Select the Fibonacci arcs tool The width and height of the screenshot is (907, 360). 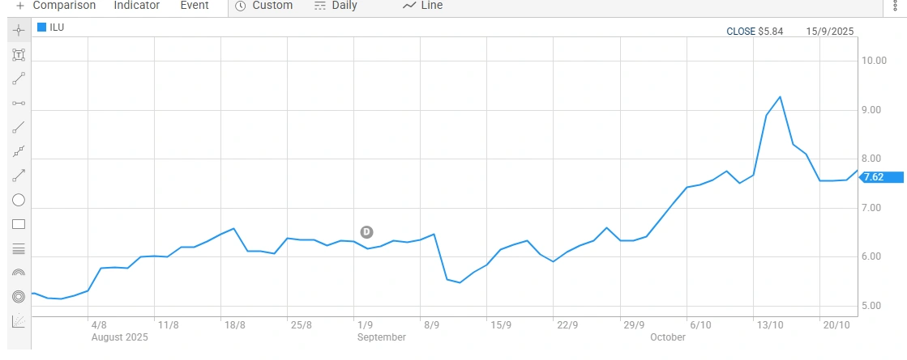(x=19, y=273)
